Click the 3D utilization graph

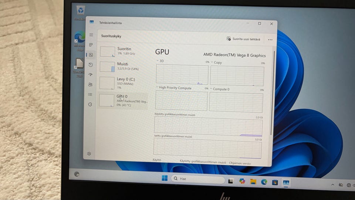tap(182, 74)
